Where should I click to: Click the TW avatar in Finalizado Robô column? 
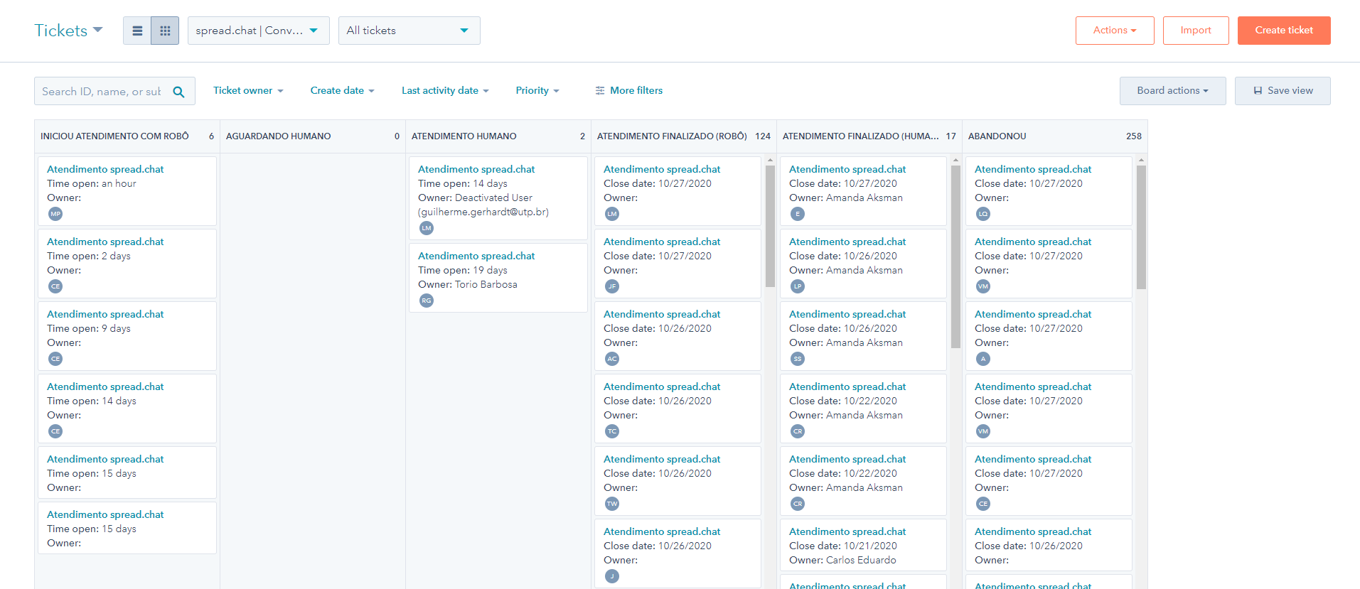612,504
